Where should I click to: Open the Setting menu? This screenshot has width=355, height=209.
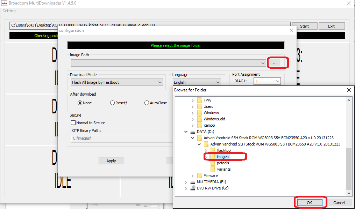9,11
